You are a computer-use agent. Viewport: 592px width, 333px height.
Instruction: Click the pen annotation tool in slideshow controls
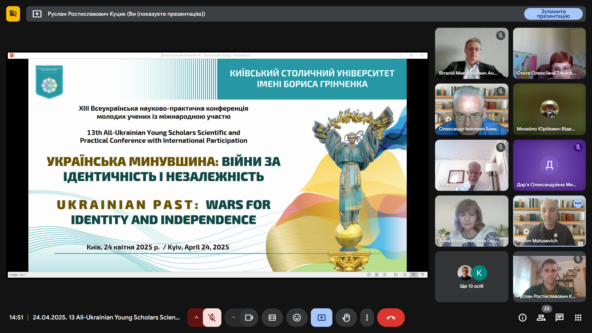396,274
